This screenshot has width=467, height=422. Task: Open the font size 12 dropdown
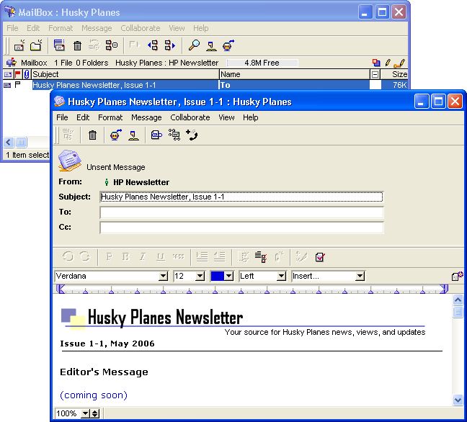coord(200,276)
